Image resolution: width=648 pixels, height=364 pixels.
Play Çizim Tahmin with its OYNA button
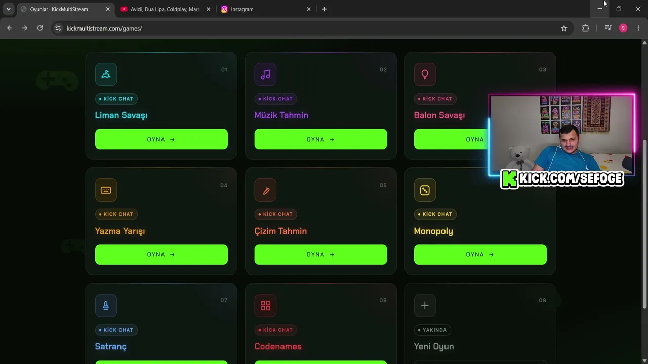click(x=321, y=255)
